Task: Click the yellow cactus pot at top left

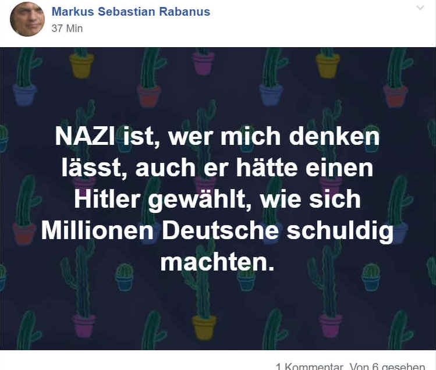Action: coord(81,66)
